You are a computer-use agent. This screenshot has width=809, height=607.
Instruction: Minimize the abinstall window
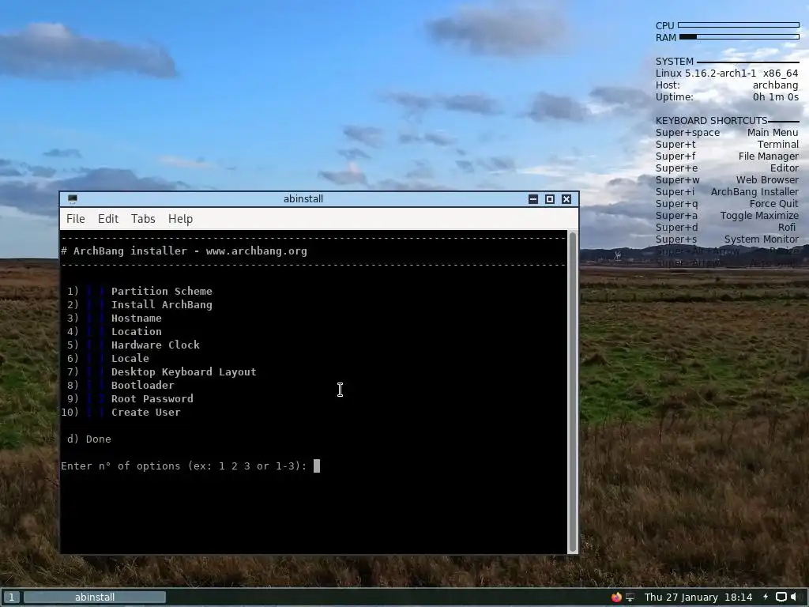click(533, 199)
